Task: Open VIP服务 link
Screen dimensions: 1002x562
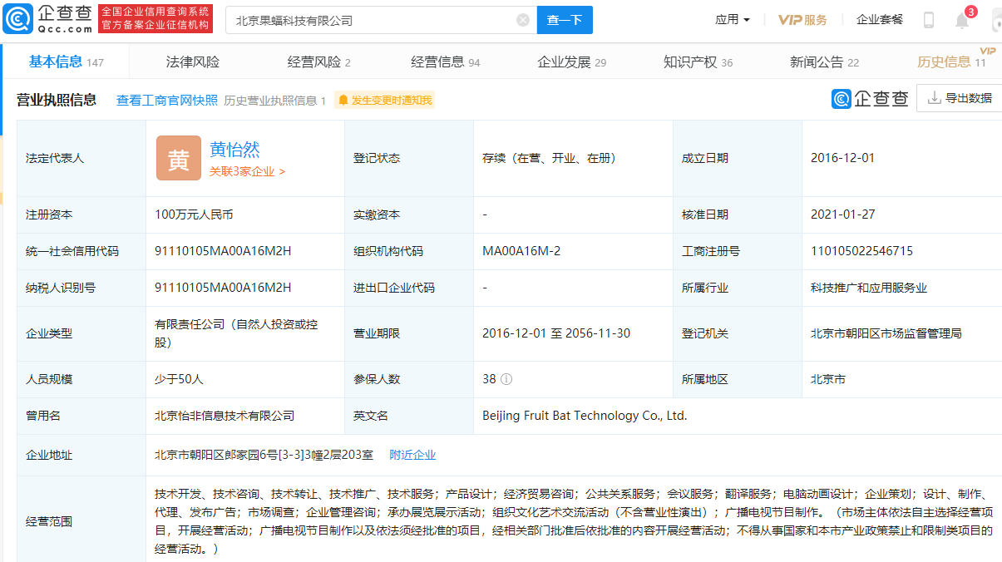Action: point(802,20)
